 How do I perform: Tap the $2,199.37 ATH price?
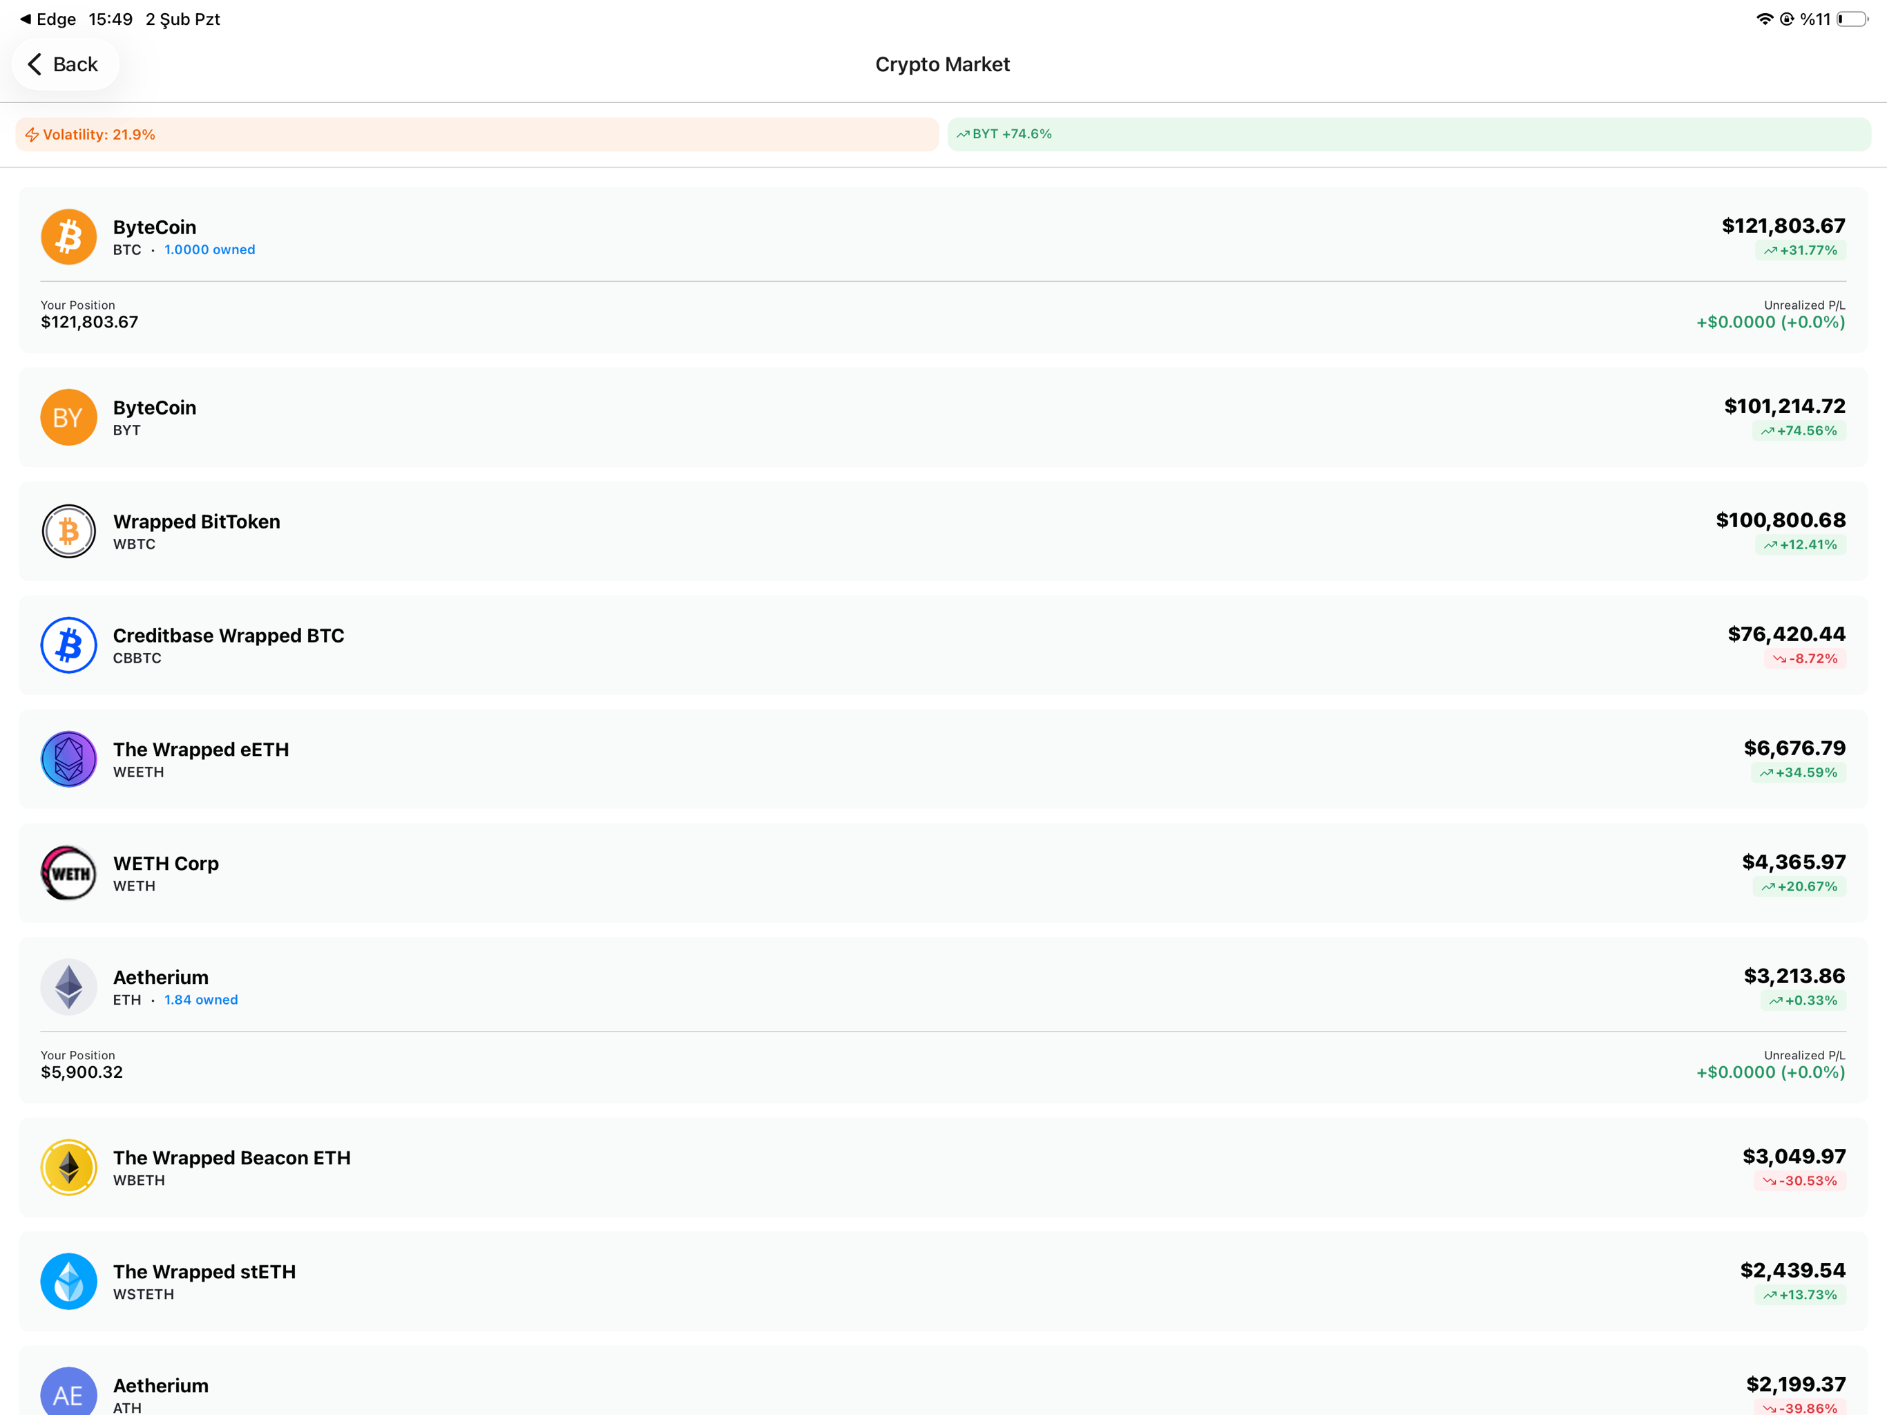pyautogui.click(x=1796, y=1385)
